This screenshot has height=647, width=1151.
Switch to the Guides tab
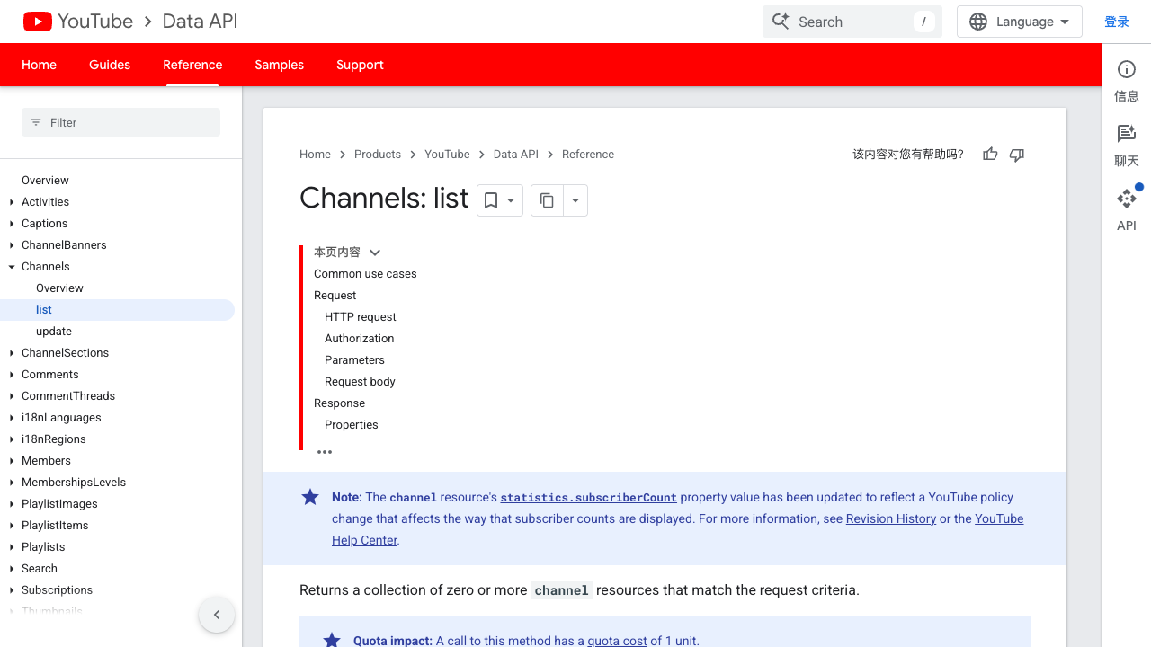coord(110,65)
